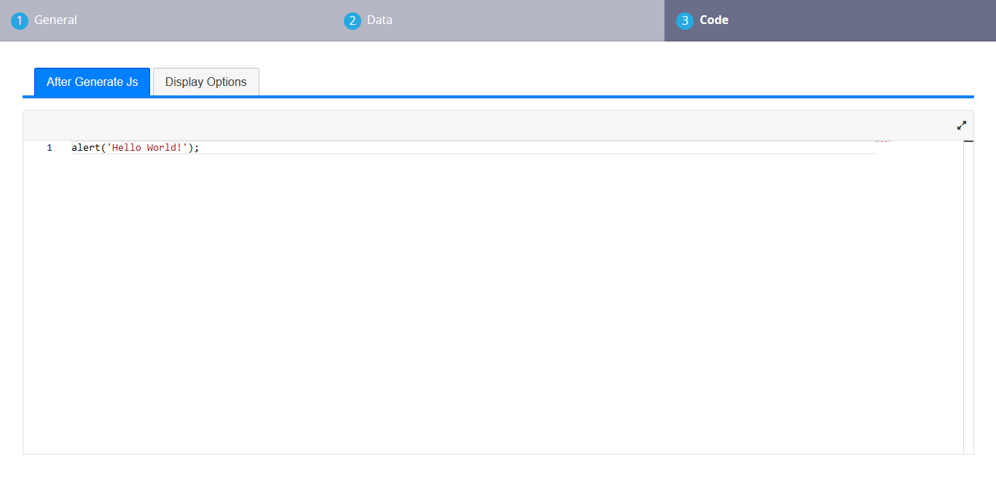Click the dark scrollbar marker at top
The image size is (996, 504).
[x=968, y=141]
